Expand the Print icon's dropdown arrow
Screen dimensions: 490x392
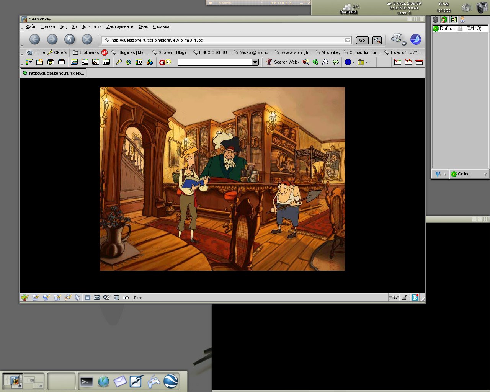click(404, 43)
